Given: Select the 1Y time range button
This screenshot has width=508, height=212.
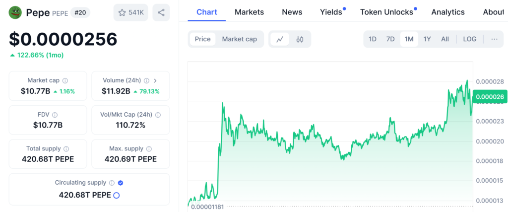Looking at the screenshot, I should point(427,39).
